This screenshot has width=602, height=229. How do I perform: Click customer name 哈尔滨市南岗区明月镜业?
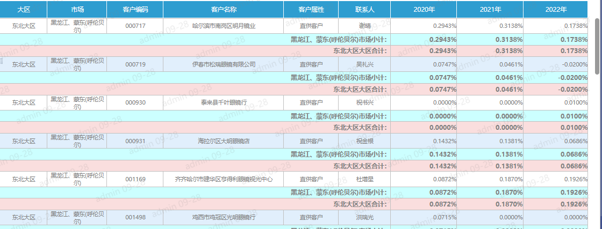[x=224, y=26]
